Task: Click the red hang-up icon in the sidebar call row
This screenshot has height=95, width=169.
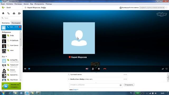Action: pyautogui.click(x=20, y=27)
